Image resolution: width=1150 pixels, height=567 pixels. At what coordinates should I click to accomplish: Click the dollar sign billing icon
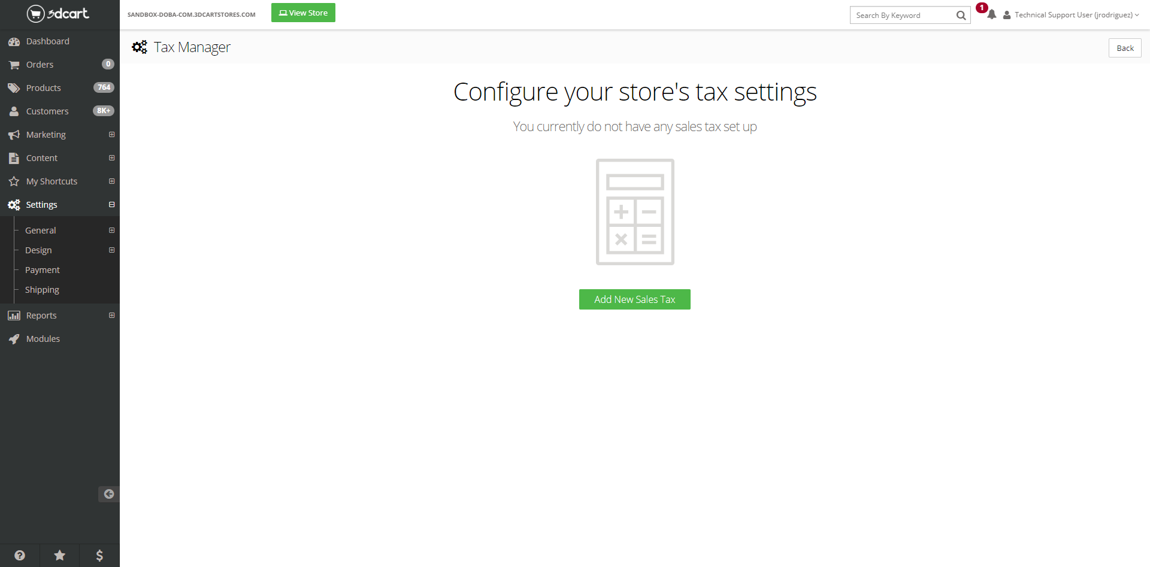click(99, 556)
